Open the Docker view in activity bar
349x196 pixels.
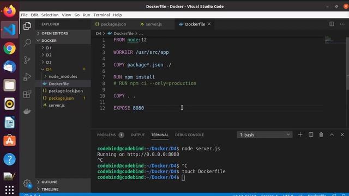(27, 111)
